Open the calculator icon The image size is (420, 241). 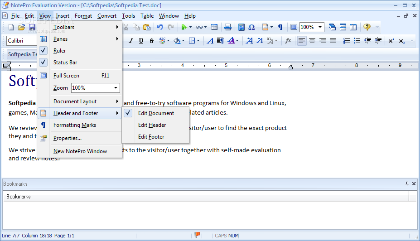pyautogui.click(x=241, y=27)
